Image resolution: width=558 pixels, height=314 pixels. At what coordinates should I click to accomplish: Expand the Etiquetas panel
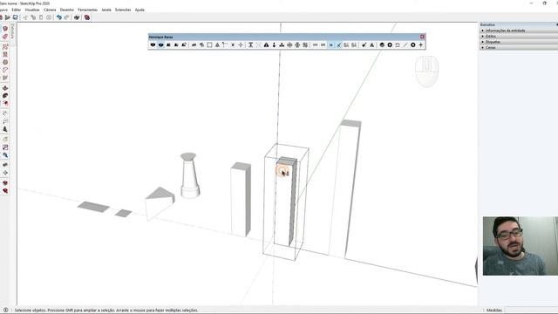pos(519,42)
